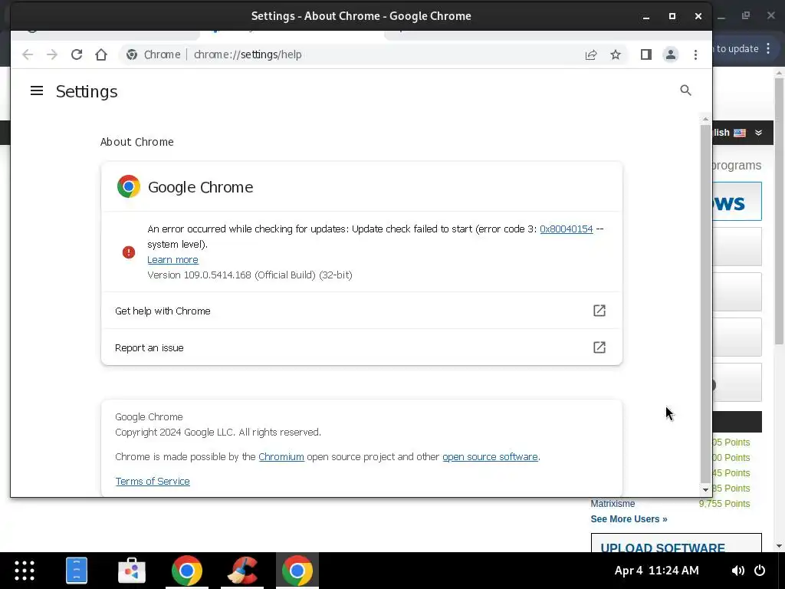Search settings magnifier icon
The width and height of the screenshot is (785, 589).
point(686,90)
